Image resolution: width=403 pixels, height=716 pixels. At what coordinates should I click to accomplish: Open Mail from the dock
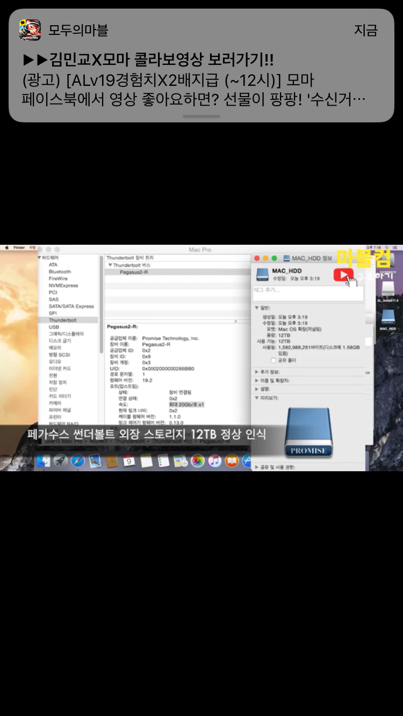(95, 461)
